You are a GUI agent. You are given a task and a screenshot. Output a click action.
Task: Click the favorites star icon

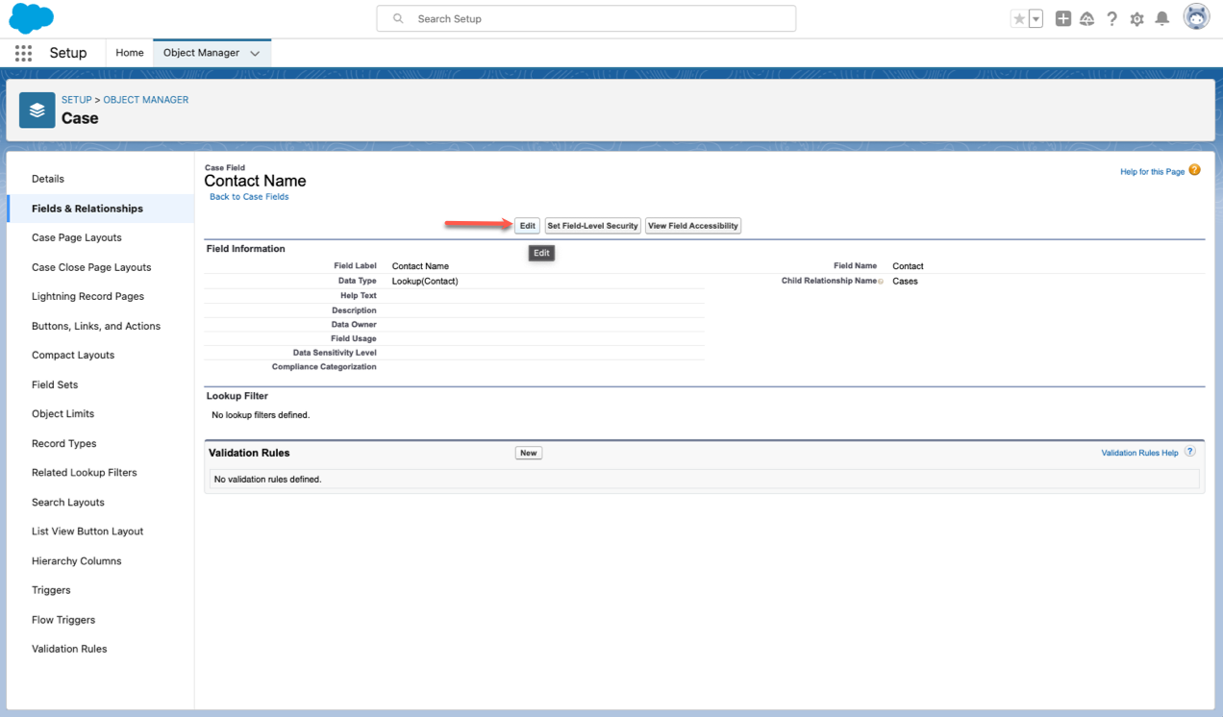(1019, 19)
